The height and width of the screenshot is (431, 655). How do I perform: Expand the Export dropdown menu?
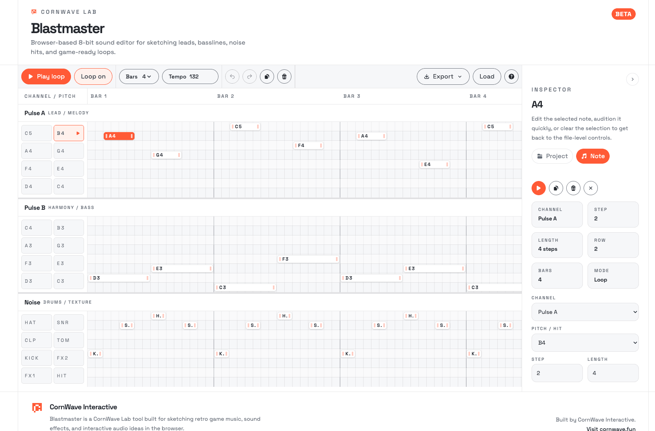point(443,76)
